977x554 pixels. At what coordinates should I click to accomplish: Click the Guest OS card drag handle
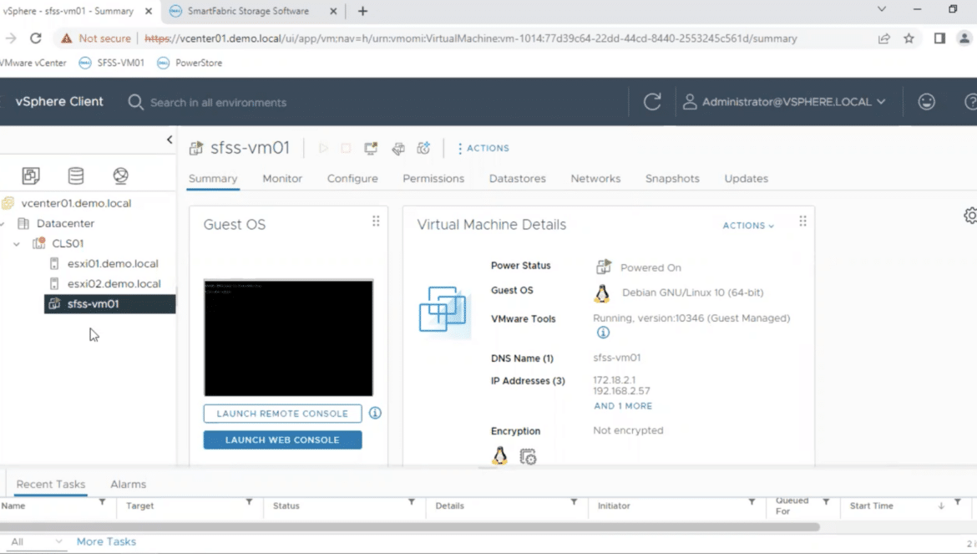(376, 221)
